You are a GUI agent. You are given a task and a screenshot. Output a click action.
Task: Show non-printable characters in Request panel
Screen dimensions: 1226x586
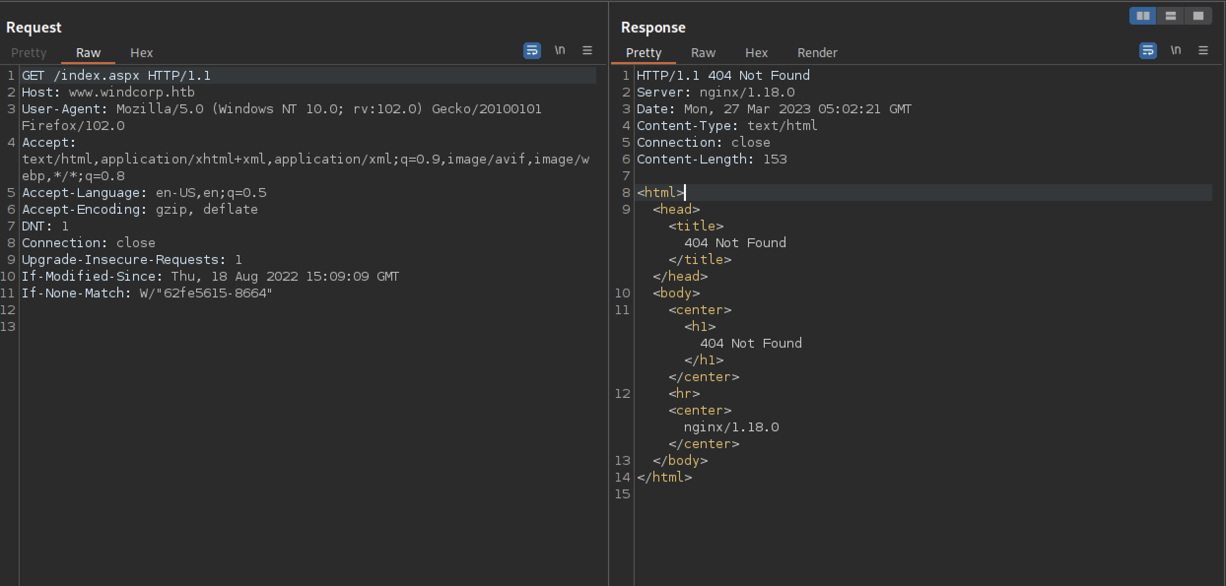[x=560, y=50]
